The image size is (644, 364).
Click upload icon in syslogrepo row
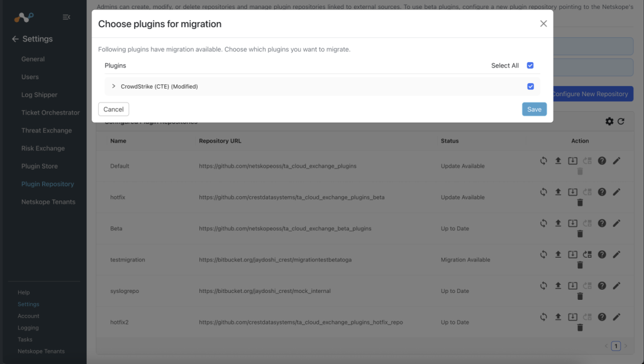(558, 285)
